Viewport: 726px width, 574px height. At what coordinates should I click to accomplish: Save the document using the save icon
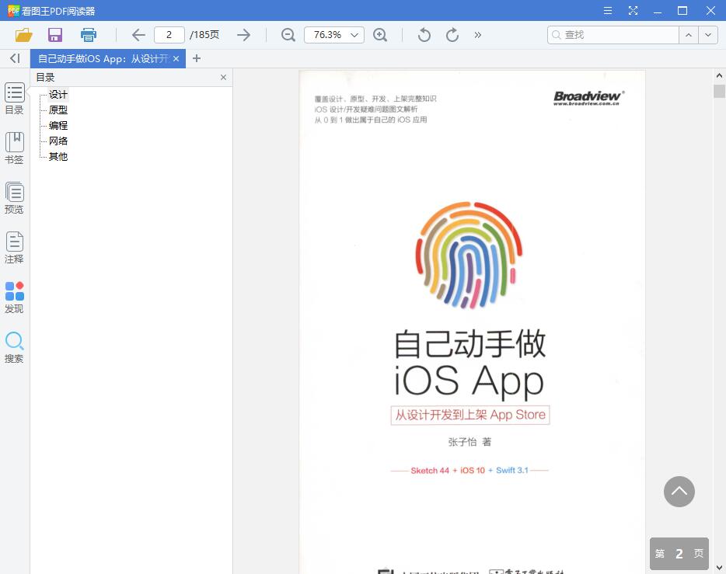click(54, 35)
